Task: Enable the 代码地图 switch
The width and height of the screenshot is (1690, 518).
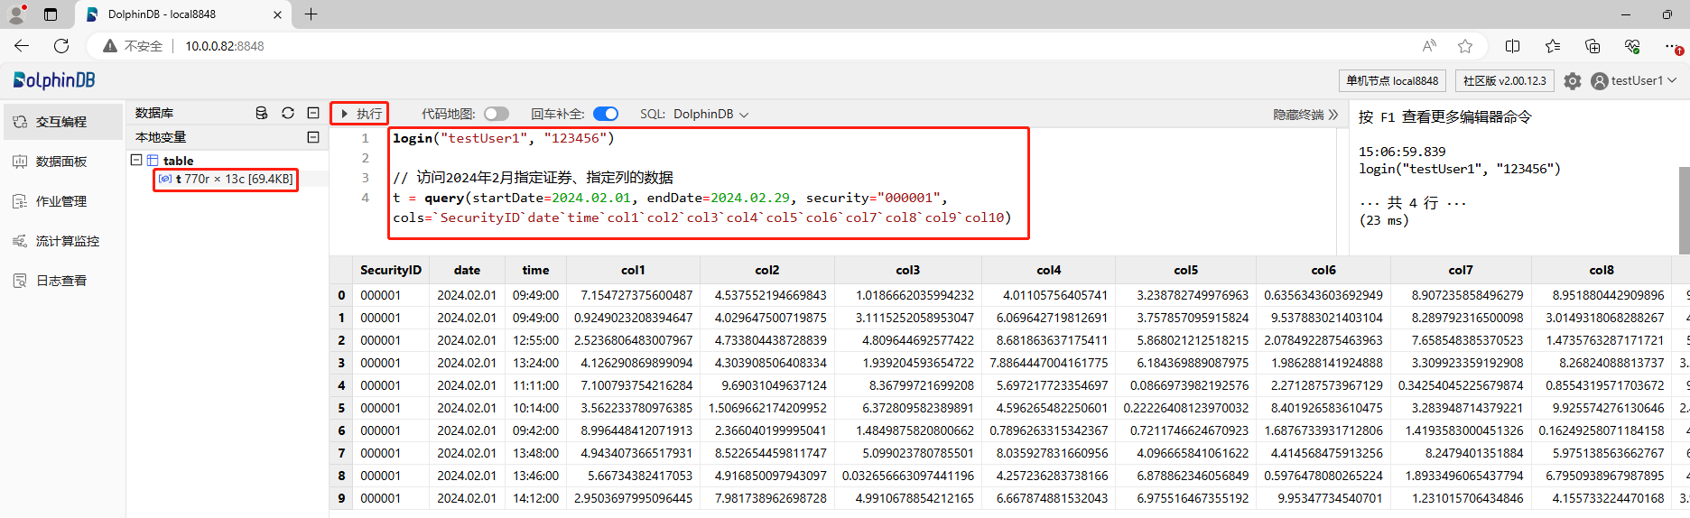Action: (x=497, y=114)
